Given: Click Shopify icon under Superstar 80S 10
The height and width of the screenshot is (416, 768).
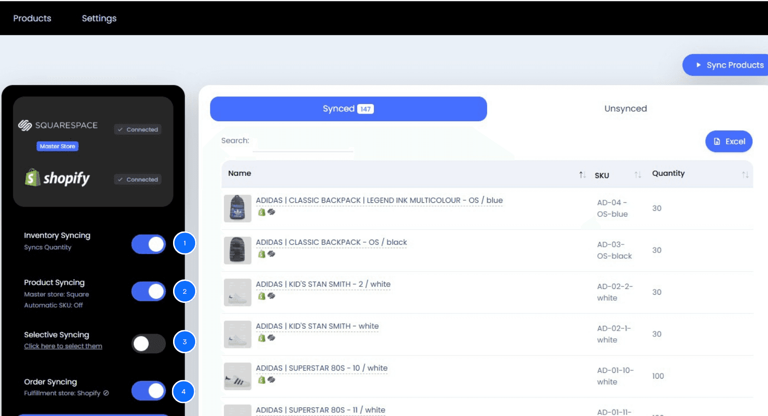Looking at the screenshot, I should point(262,380).
